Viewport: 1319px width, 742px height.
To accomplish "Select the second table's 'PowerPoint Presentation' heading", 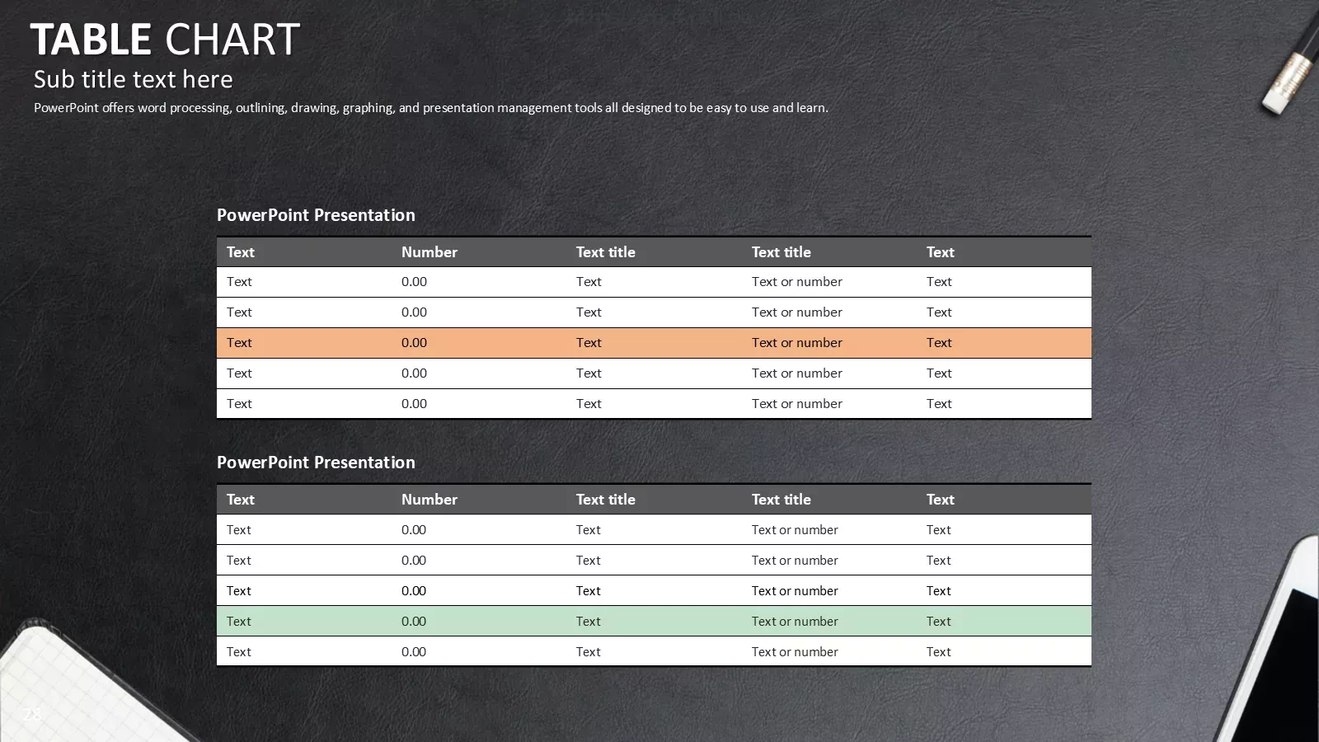I will [316, 463].
